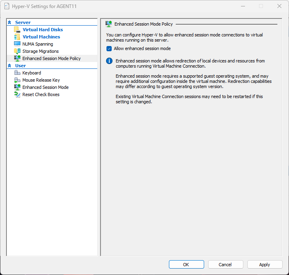Open Enhanced Session Mode under User
Viewport: 289px width, 275px height.
pyautogui.click(x=45, y=87)
